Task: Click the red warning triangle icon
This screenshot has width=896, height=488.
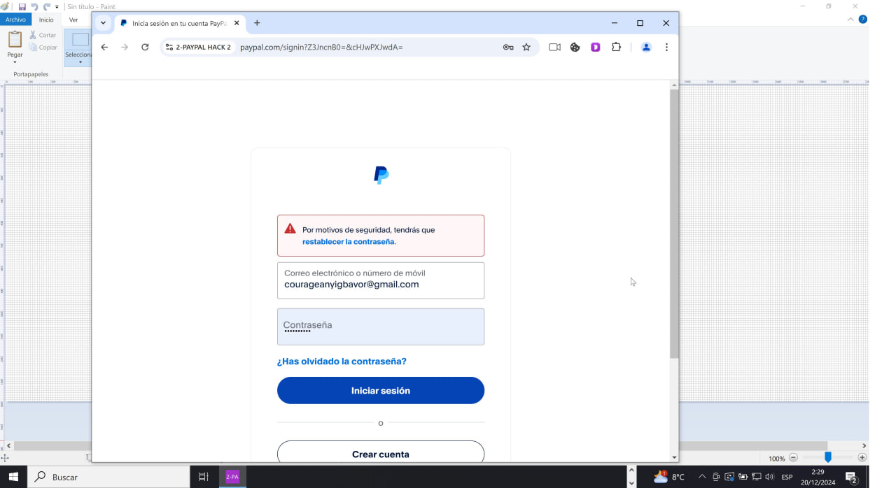Action: tap(290, 229)
